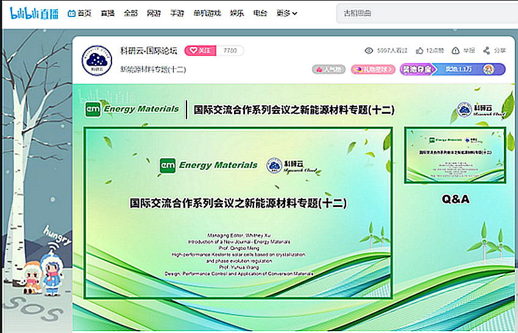The image size is (518, 333).
Task: Open the 首页 home link
Action: [84, 13]
